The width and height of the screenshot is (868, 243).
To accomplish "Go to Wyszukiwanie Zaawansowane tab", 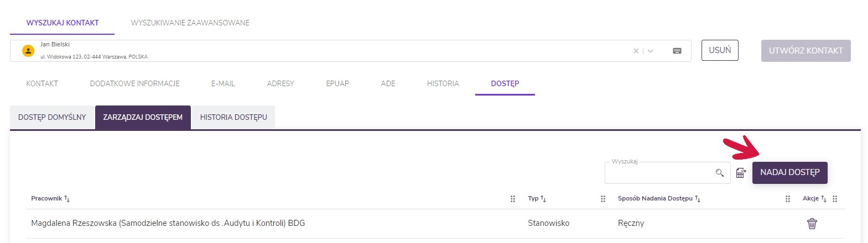I will click(x=190, y=23).
